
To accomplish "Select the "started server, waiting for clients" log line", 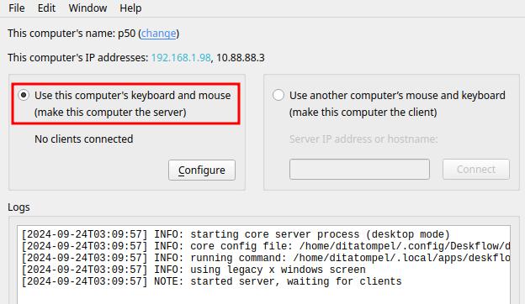I will [212, 281].
